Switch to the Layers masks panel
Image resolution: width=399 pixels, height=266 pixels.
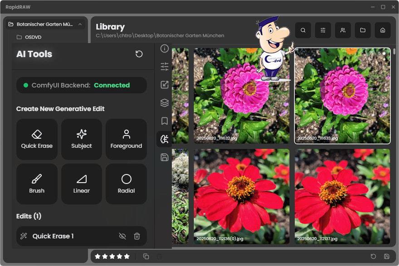[x=165, y=103]
